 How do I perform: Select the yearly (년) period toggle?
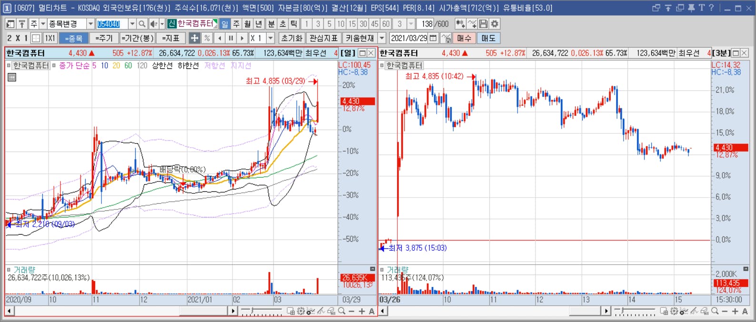(259, 24)
